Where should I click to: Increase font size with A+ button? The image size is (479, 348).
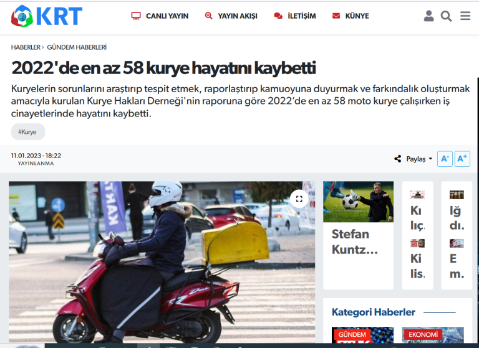tap(462, 159)
